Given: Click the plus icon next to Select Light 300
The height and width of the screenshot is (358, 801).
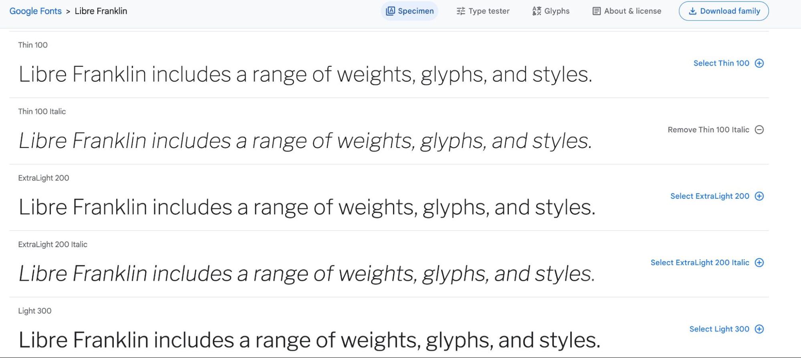Looking at the screenshot, I should pyautogui.click(x=759, y=329).
